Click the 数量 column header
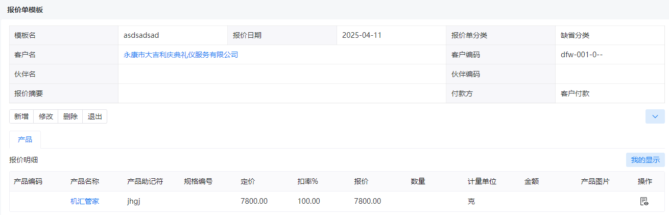Screen dimensions: 669x215 pos(418,181)
